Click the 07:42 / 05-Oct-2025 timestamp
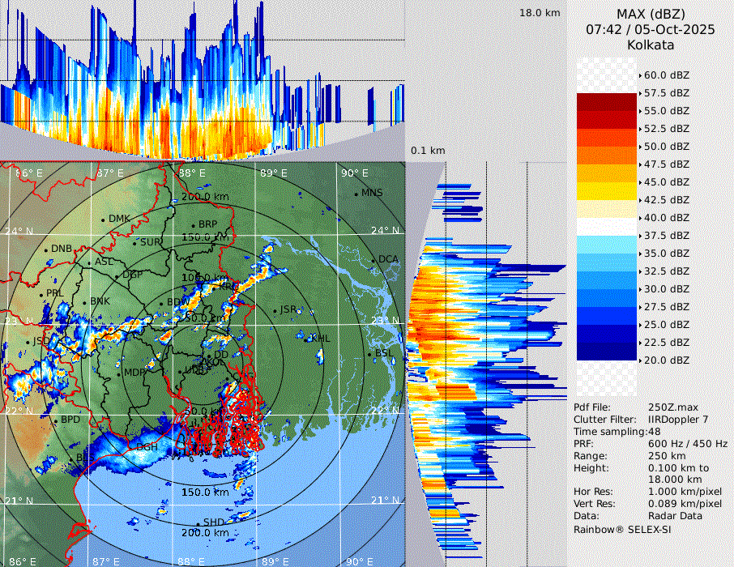Image resolution: width=734 pixels, height=567 pixels. [651, 29]
